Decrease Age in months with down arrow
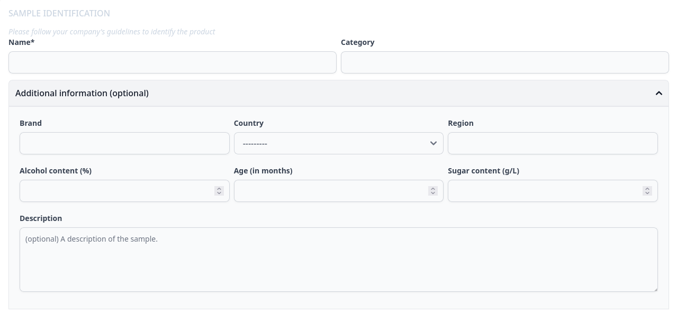 [433, 194]
